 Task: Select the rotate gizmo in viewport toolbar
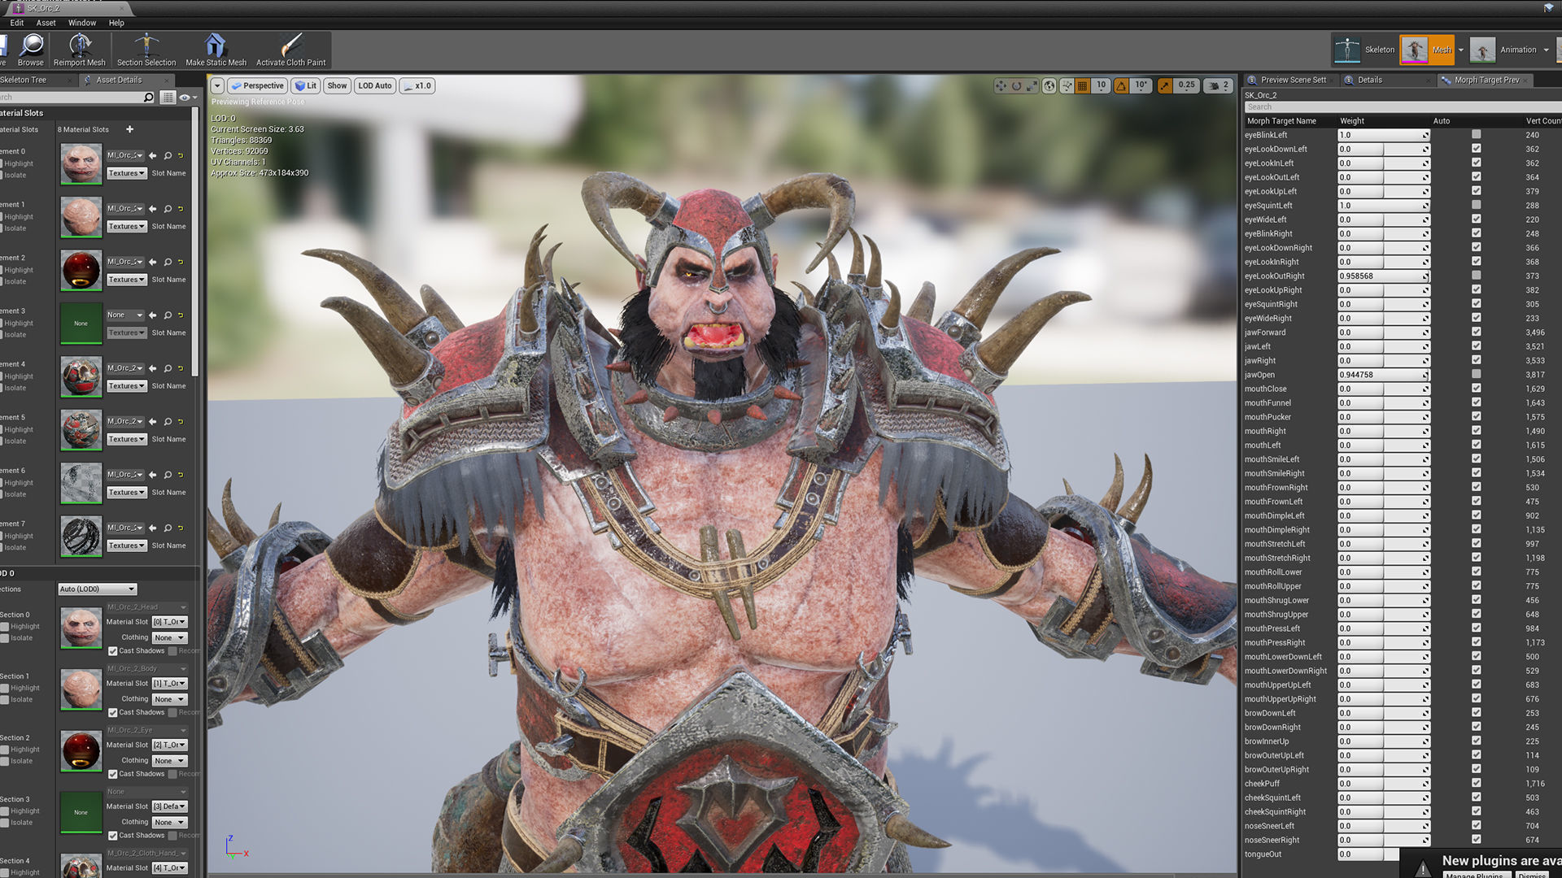click(x=1016, y=85)
